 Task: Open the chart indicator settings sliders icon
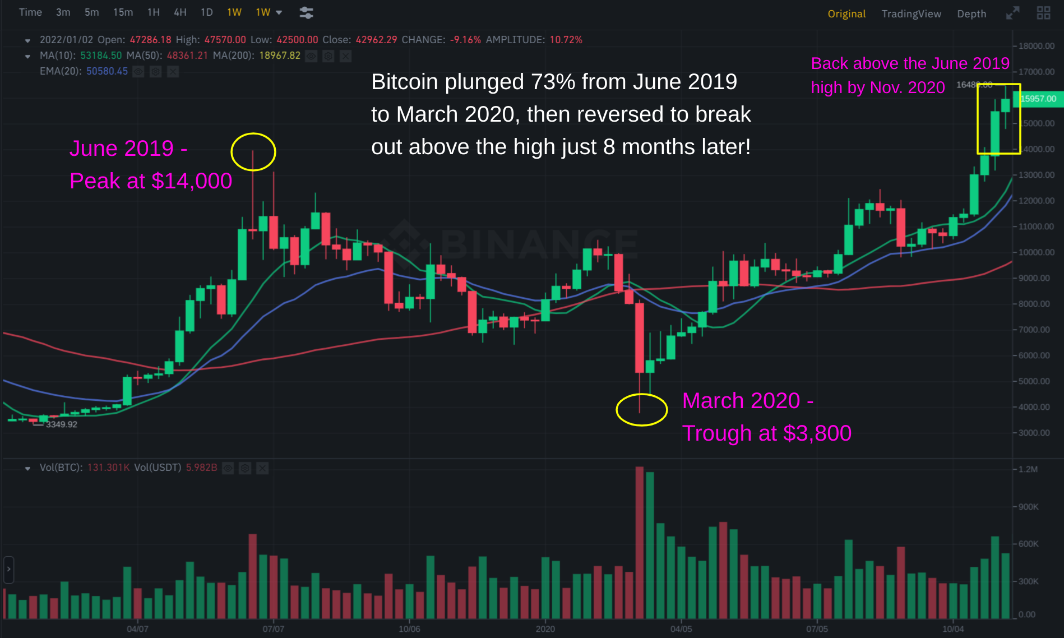306,13
